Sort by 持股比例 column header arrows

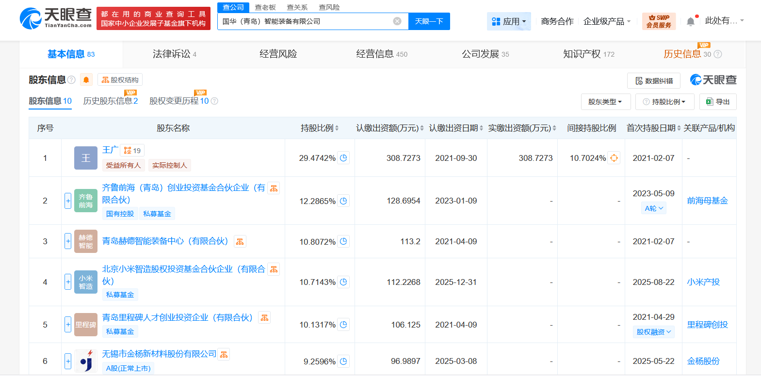coord(337,128)
